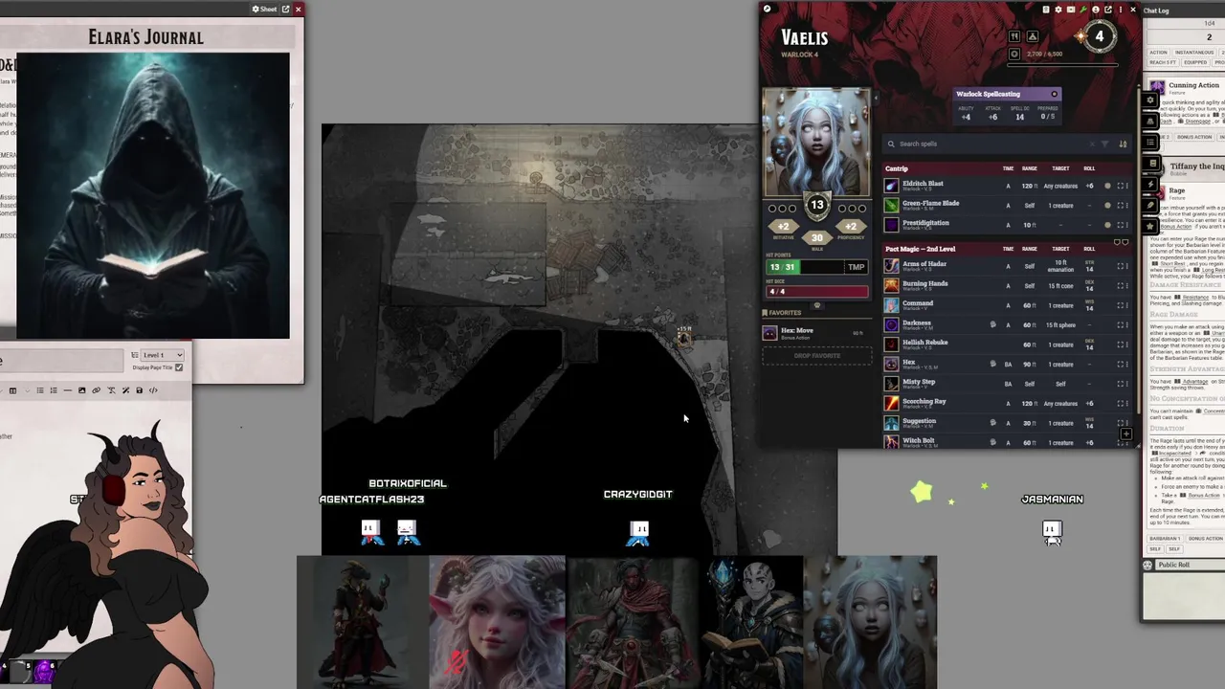Open the Darkness spell entry
This screenshot has height=689, width=1225.
(917, 324)
